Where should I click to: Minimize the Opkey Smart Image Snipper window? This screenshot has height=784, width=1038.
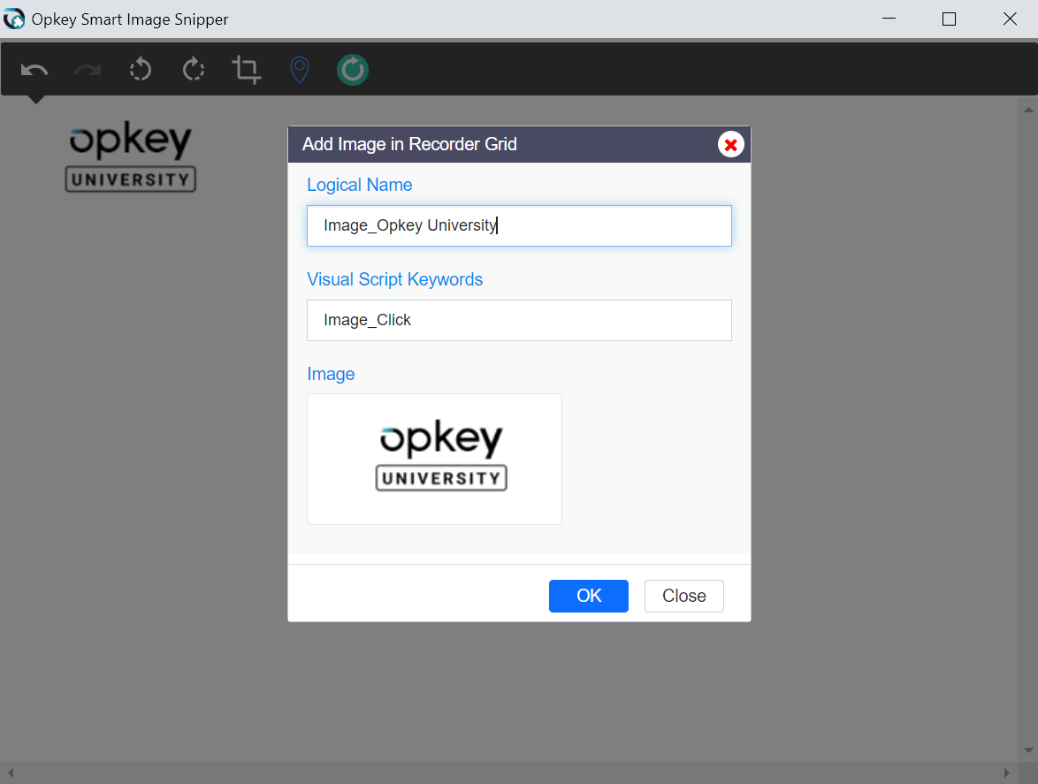(x=889, y=19)
